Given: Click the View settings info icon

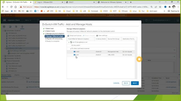Looking at the screenshot, I should 97,36.
